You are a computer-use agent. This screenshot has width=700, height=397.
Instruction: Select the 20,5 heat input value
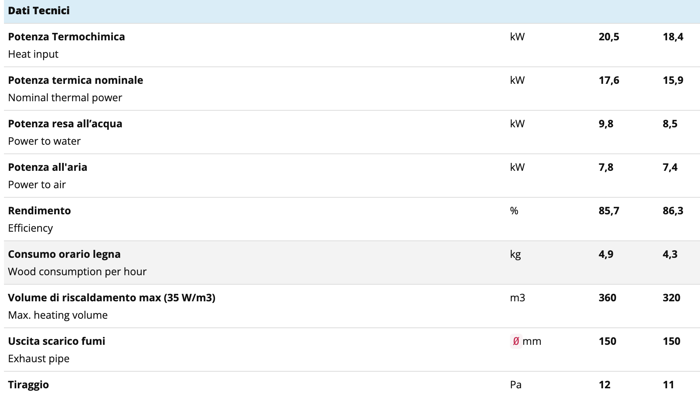point(609,37)
